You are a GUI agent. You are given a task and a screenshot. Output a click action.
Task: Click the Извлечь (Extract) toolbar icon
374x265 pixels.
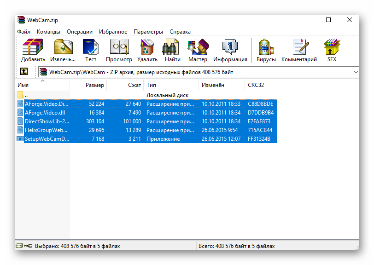pos(63,50)
